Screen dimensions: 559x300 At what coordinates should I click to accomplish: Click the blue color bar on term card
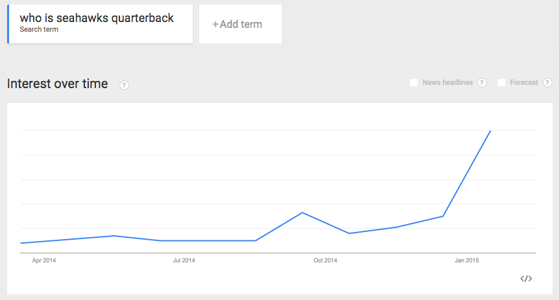[8, 24]
